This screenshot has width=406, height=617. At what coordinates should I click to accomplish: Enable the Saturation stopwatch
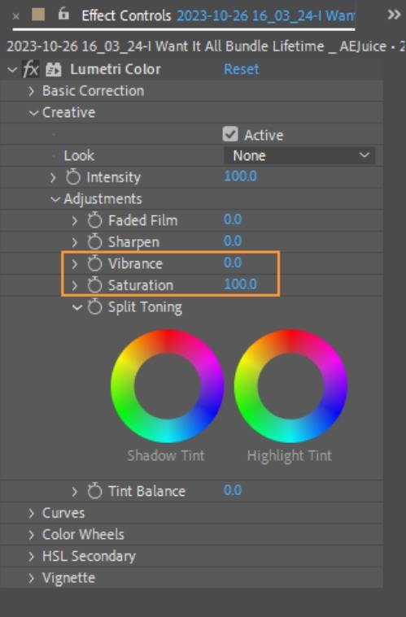click(94, 285)
